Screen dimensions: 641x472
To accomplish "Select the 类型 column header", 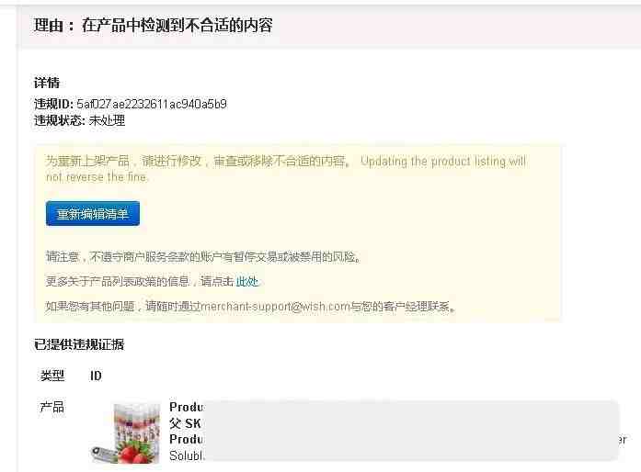I will tap(52, 376).
